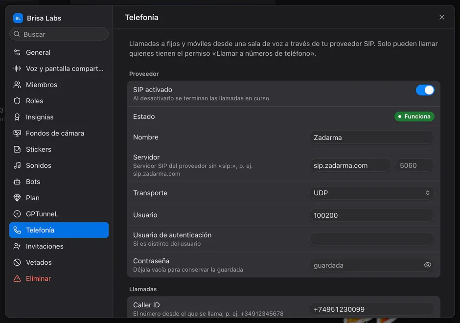Image resolution: width=460 pixels, height=323 pixels.
Task: Open the Miembros section
Action: point(59,85)
